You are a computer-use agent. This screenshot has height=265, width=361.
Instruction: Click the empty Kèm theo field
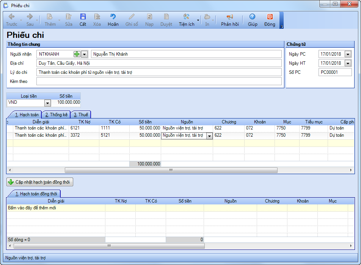159,81
